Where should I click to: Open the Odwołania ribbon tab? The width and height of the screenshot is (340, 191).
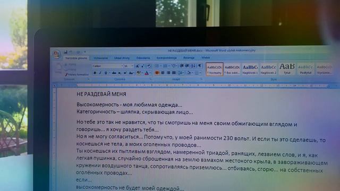143,58
